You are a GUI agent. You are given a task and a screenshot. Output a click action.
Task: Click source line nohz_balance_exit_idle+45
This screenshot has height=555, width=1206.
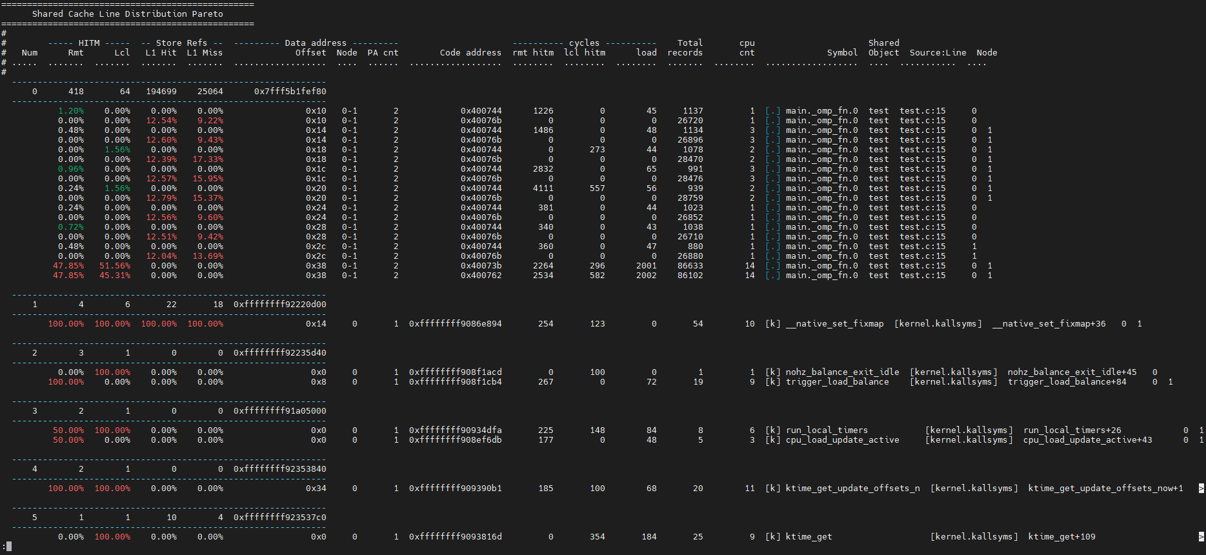click(1072, 372)
